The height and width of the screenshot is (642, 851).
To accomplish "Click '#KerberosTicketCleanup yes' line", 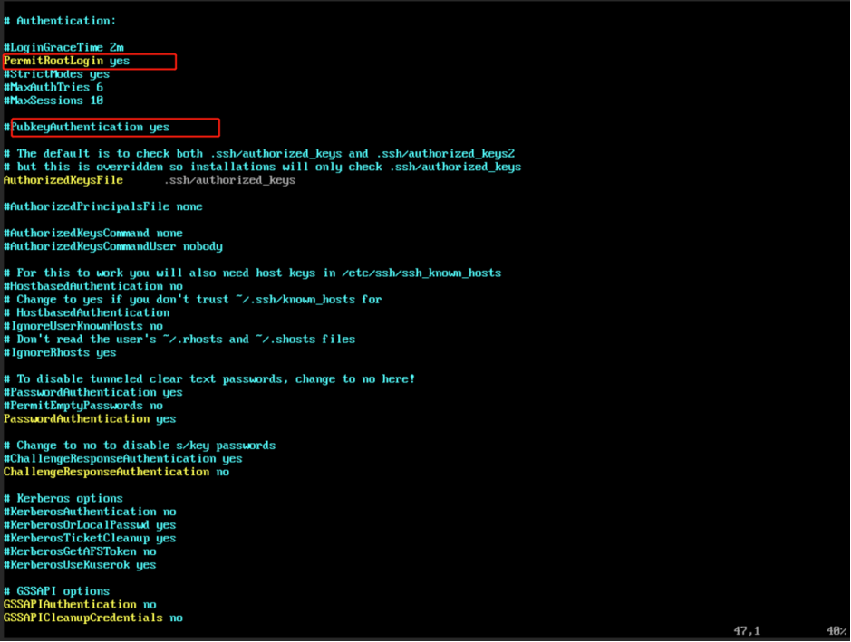I will [x=90, y=539].
